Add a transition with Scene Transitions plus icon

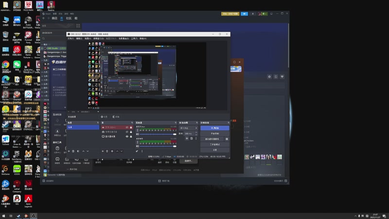(187, 138)
